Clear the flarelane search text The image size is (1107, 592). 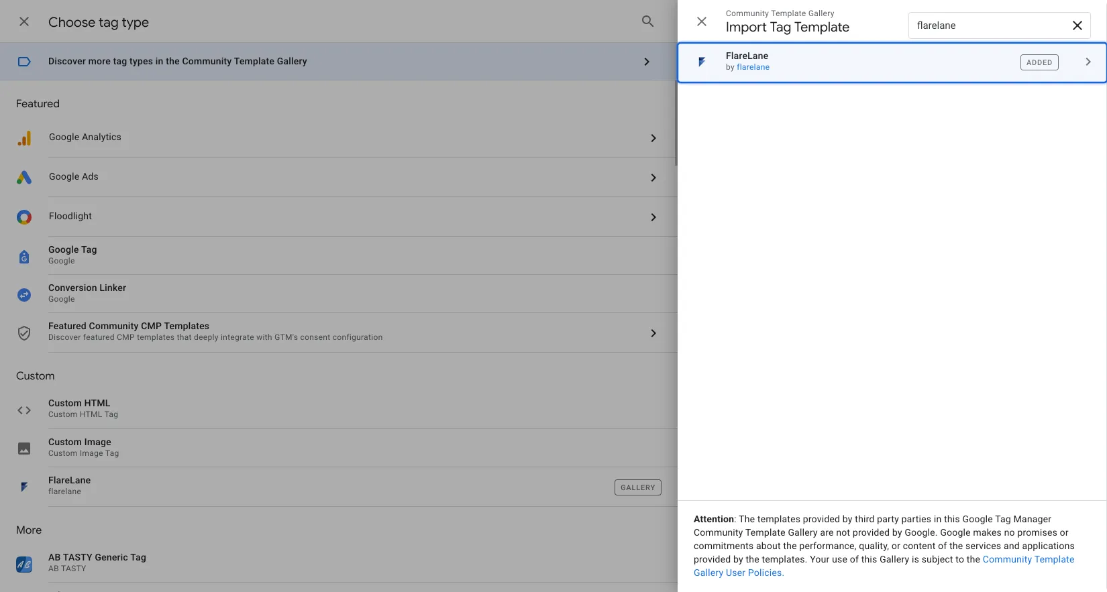pos(1077,25)
